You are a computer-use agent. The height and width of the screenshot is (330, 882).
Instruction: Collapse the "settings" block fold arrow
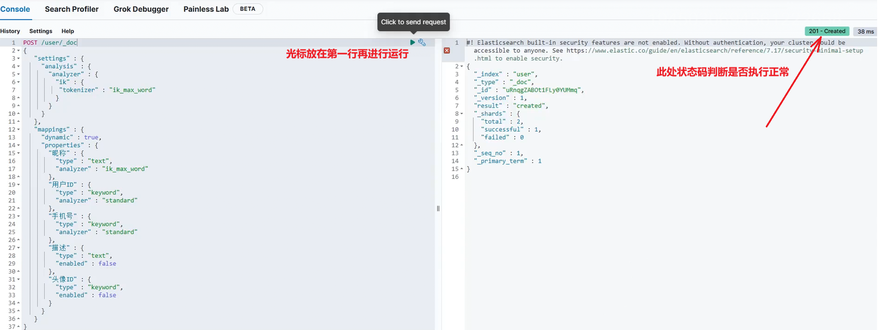18,58
